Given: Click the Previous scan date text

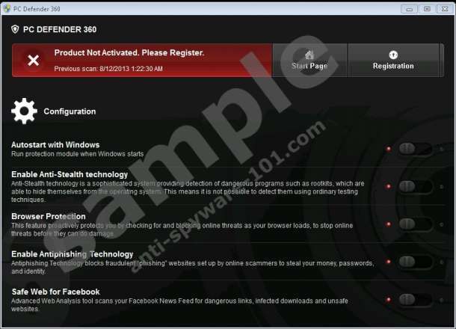Looking at the screenshot, I should point(108,69).
